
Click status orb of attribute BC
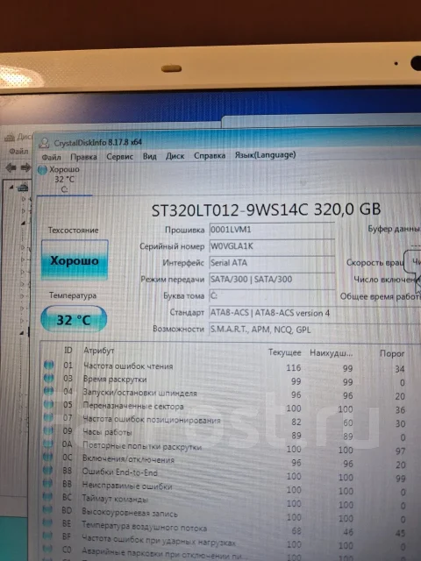pos(47,497)
